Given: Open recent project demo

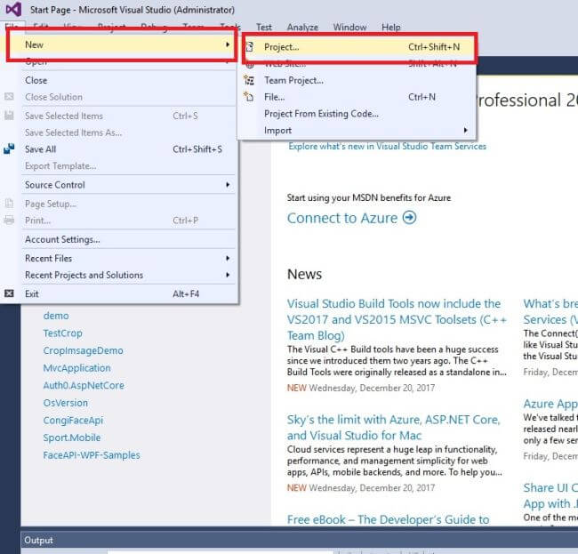Looking at the screenshot, I should pos(56,316).
